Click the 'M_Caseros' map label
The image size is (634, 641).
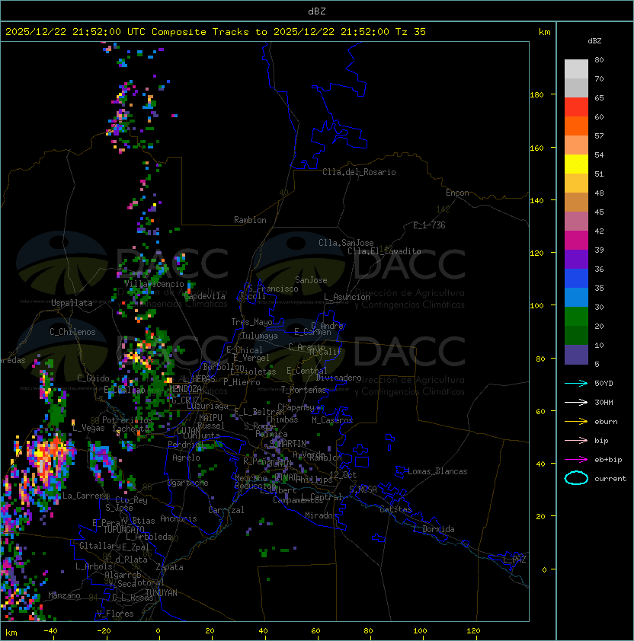[x=332, y=420]
